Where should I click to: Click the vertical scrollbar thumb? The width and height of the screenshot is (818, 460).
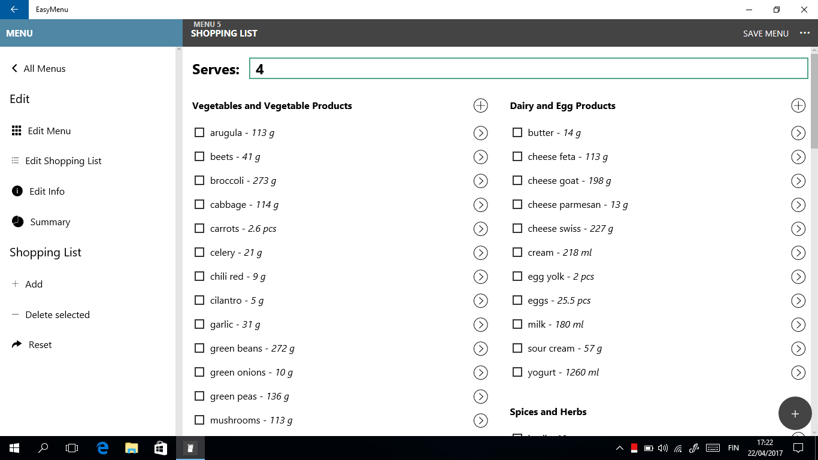click(814, 102)
